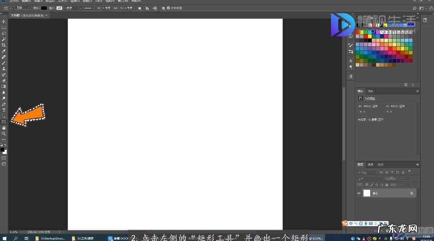Hide the background layer with the eye icon
The width and height of the screenshot is (434, 241).
(359, 193)
